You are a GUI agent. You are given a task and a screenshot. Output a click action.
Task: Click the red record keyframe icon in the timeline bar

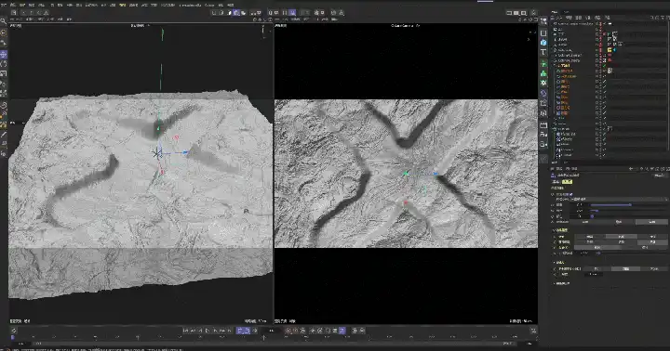click(288, 331)
